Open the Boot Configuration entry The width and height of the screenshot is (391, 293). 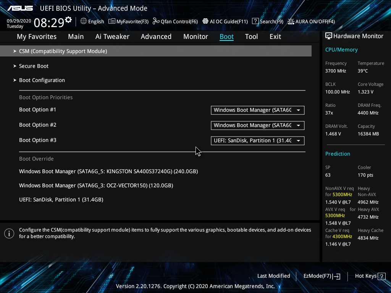[x=42, y=80]
